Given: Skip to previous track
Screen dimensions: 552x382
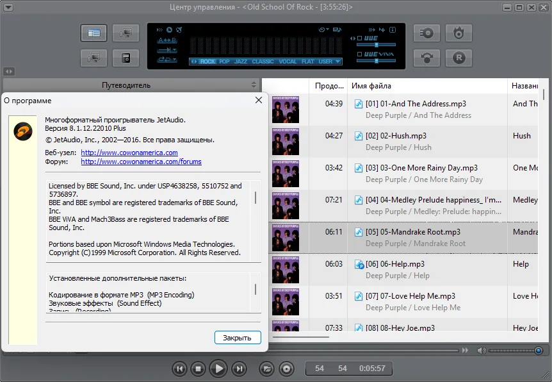Looking at the screenshot, I should [179, 369].
